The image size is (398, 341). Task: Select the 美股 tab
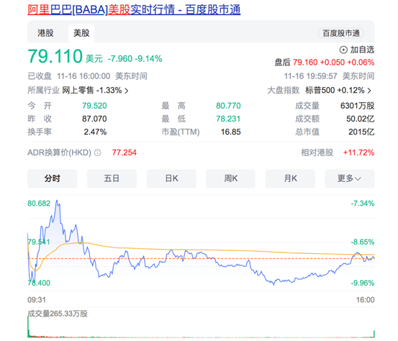point(81,33)
